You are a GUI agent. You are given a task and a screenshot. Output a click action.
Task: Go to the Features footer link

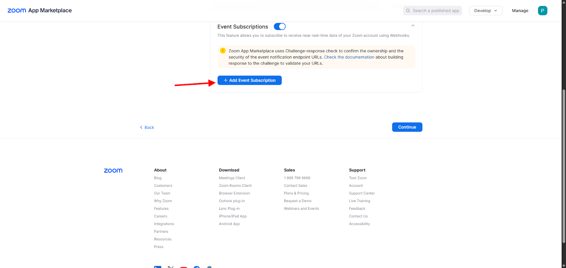pos(161,209)
